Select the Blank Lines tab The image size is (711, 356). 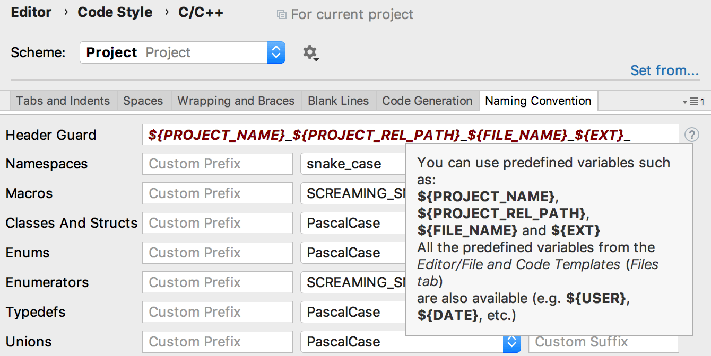point(338,101)
